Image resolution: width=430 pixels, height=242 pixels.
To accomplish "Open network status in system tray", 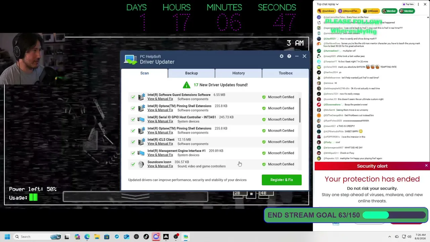I will pyautogui.click(x=404, y=237).
